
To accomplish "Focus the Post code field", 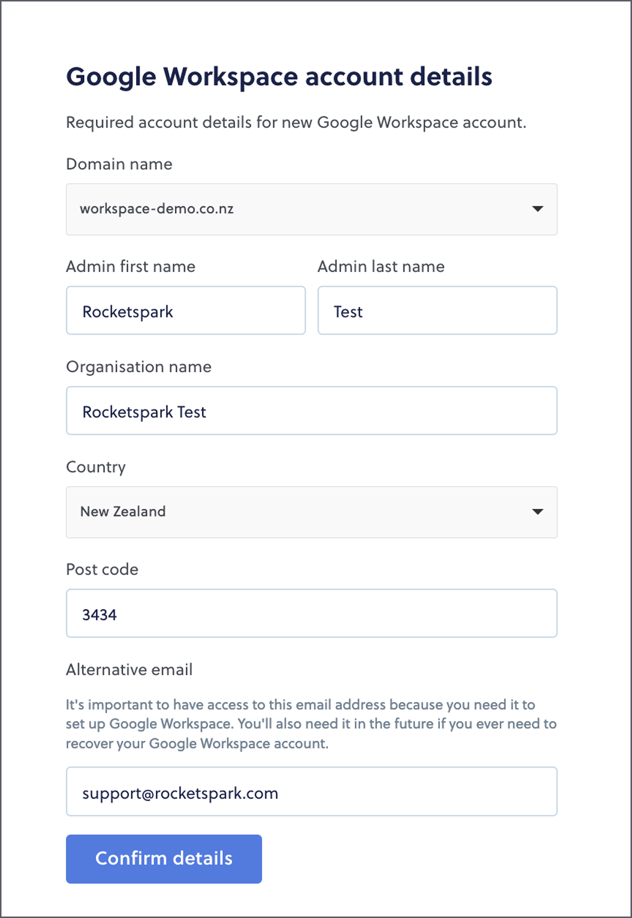I will [x=311, y=614].
